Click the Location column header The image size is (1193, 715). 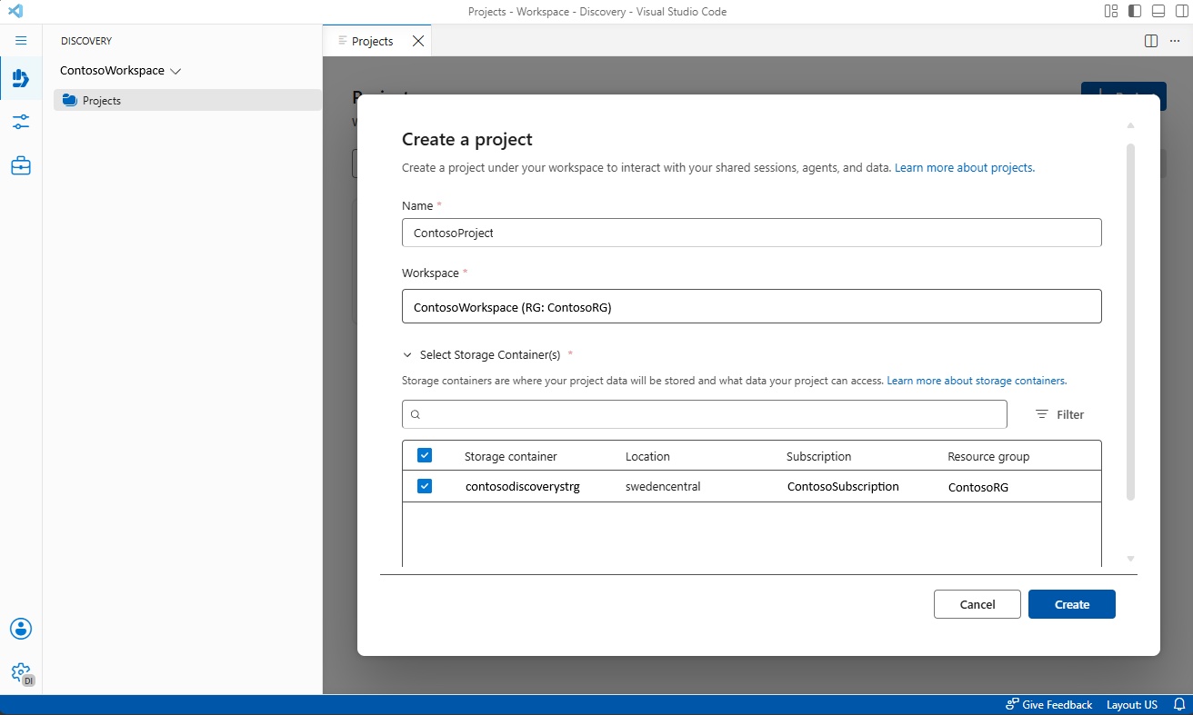(647, 456)
